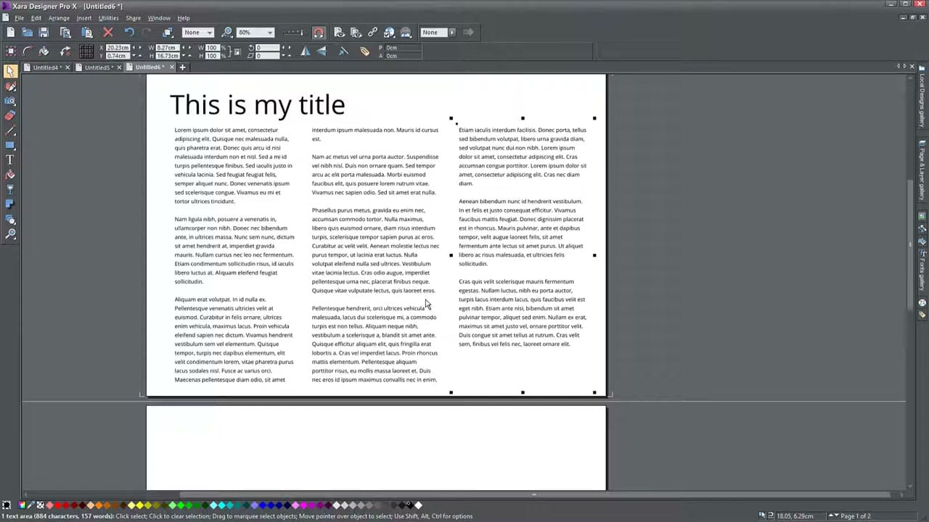Switch to the Untitled4 document tab
929x522 pixels.
45,67
